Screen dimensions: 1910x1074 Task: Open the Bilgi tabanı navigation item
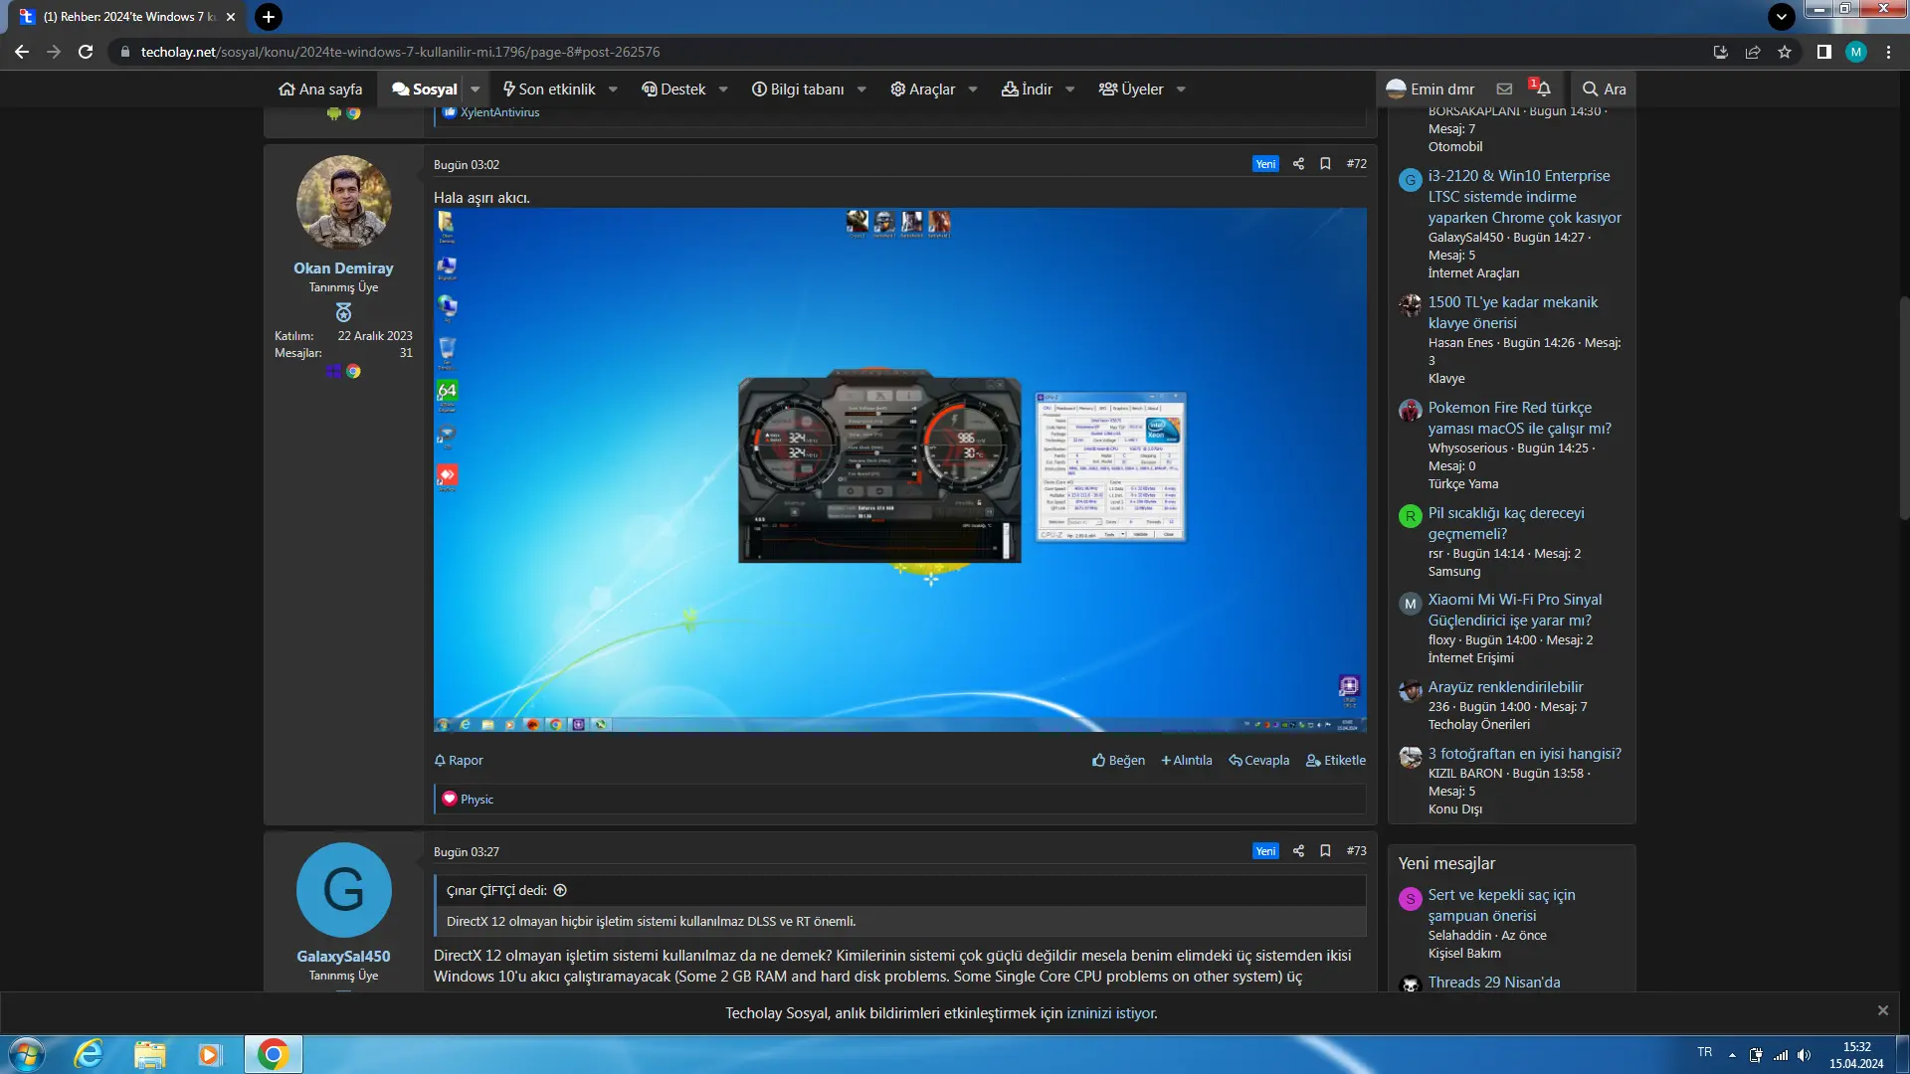tap(798, 89)
